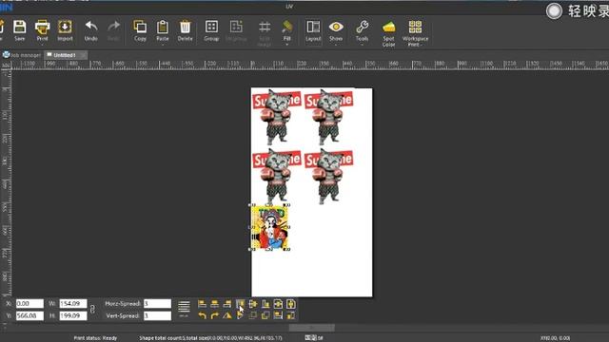The height and width of the screenshot is (342, 609).
Task: Click the last icon in top align row
Action: coord(291,304)
